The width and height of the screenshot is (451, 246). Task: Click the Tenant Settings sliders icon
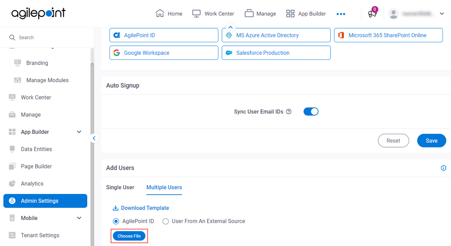pos(12,235)
